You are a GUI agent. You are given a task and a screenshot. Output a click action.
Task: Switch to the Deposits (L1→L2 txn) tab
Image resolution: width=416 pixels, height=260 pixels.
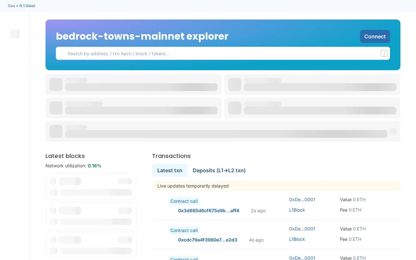click(219, 170)
